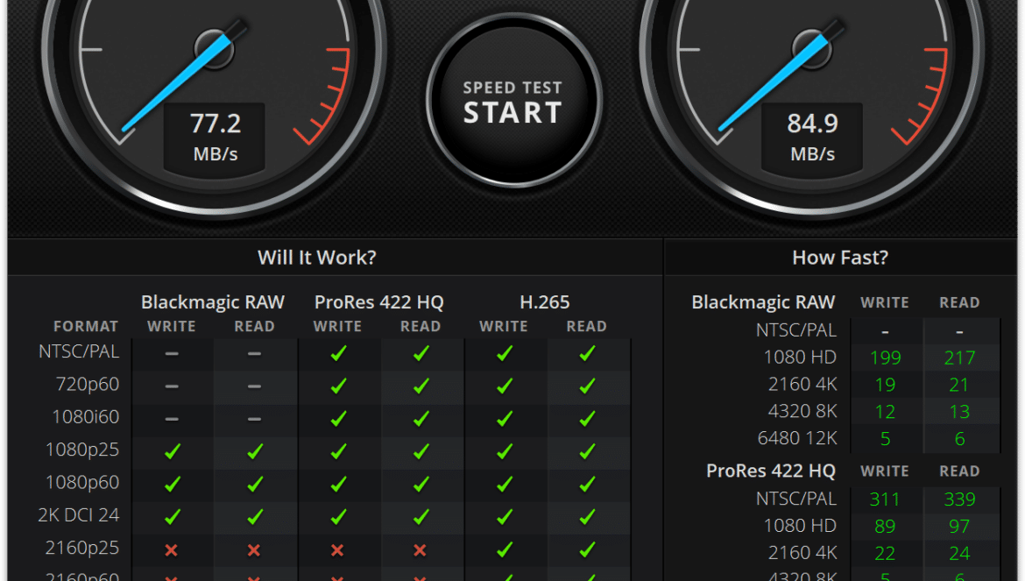Click 2160p25 ProRes 422 HQ write red cross
This screenshot has width=1025, height=581.
[336, 550]
